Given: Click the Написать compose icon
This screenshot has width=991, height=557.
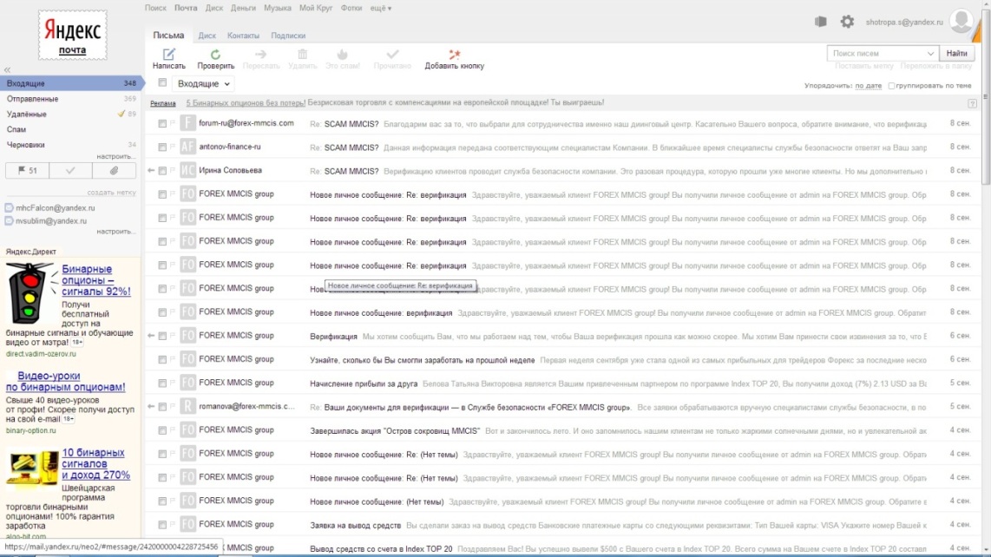Looking at the screenshot, I should tap(168, 55).
